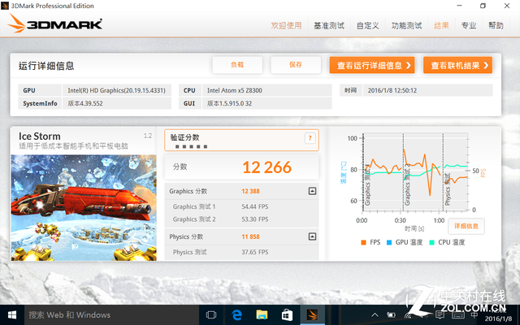Click the 版本4.39.552 SystemInfo value
Viewport: 520px width, 325px height.
point(85,103)
